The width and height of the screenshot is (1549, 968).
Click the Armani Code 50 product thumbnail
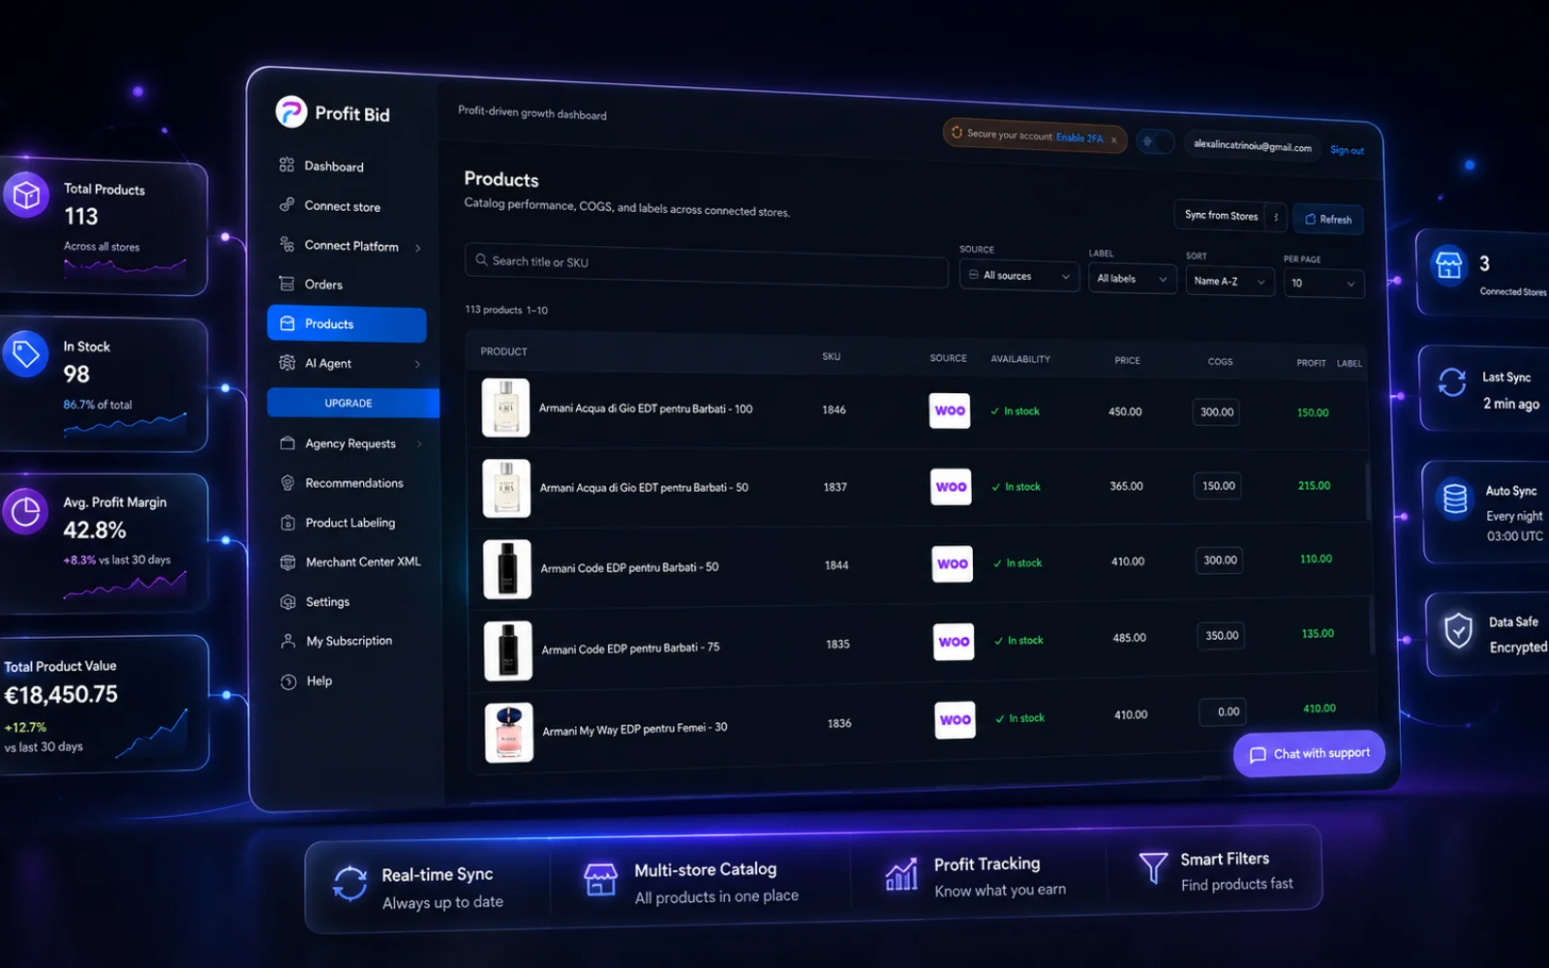click(x=507, y=569)
